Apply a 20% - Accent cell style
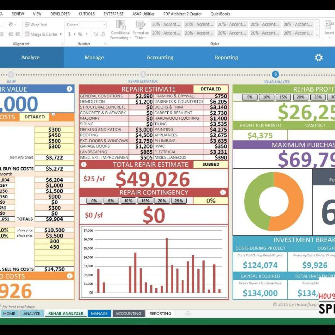The width and height of the screenshot is (335, 335). point(166,25)
